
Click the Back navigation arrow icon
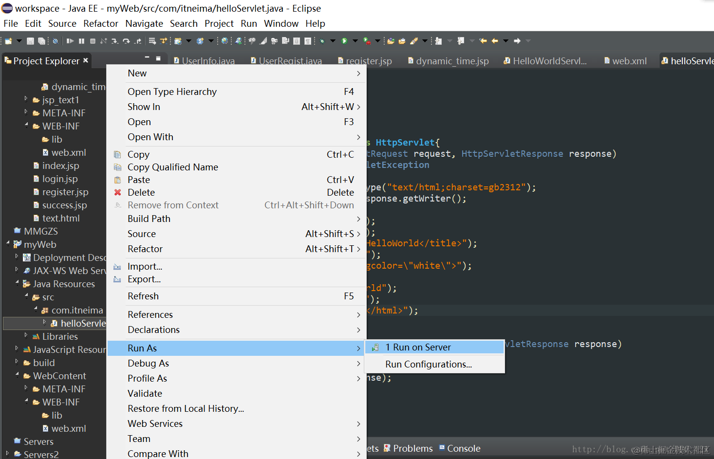tap(495, 41)
